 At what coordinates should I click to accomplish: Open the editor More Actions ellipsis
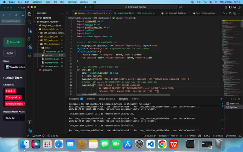(239, 13)
